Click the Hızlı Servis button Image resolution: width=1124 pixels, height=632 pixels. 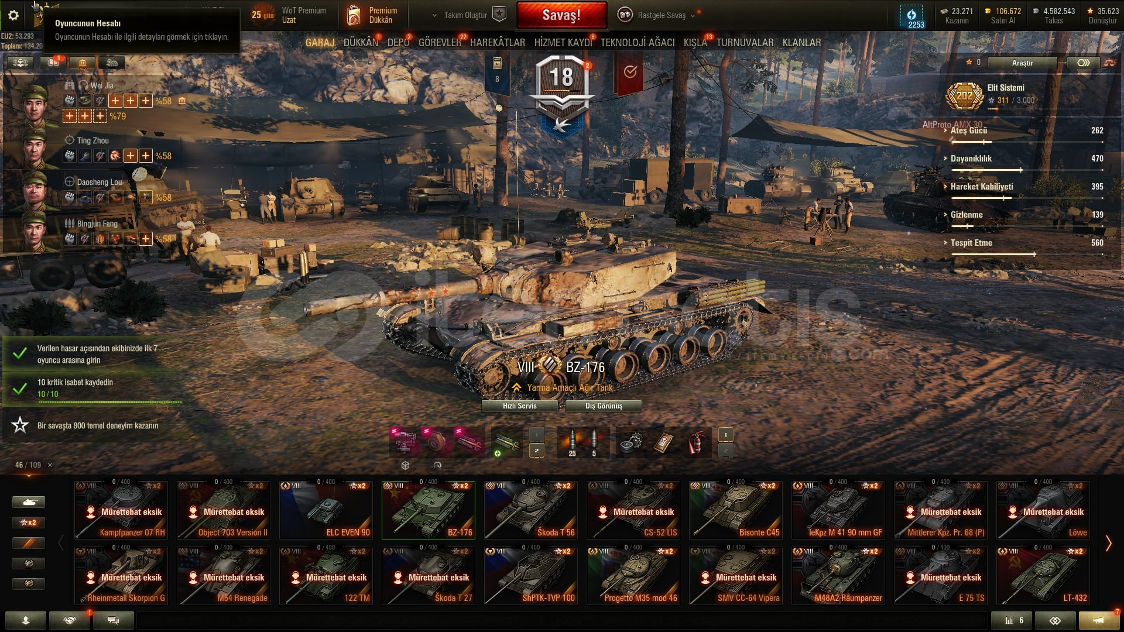519,406
